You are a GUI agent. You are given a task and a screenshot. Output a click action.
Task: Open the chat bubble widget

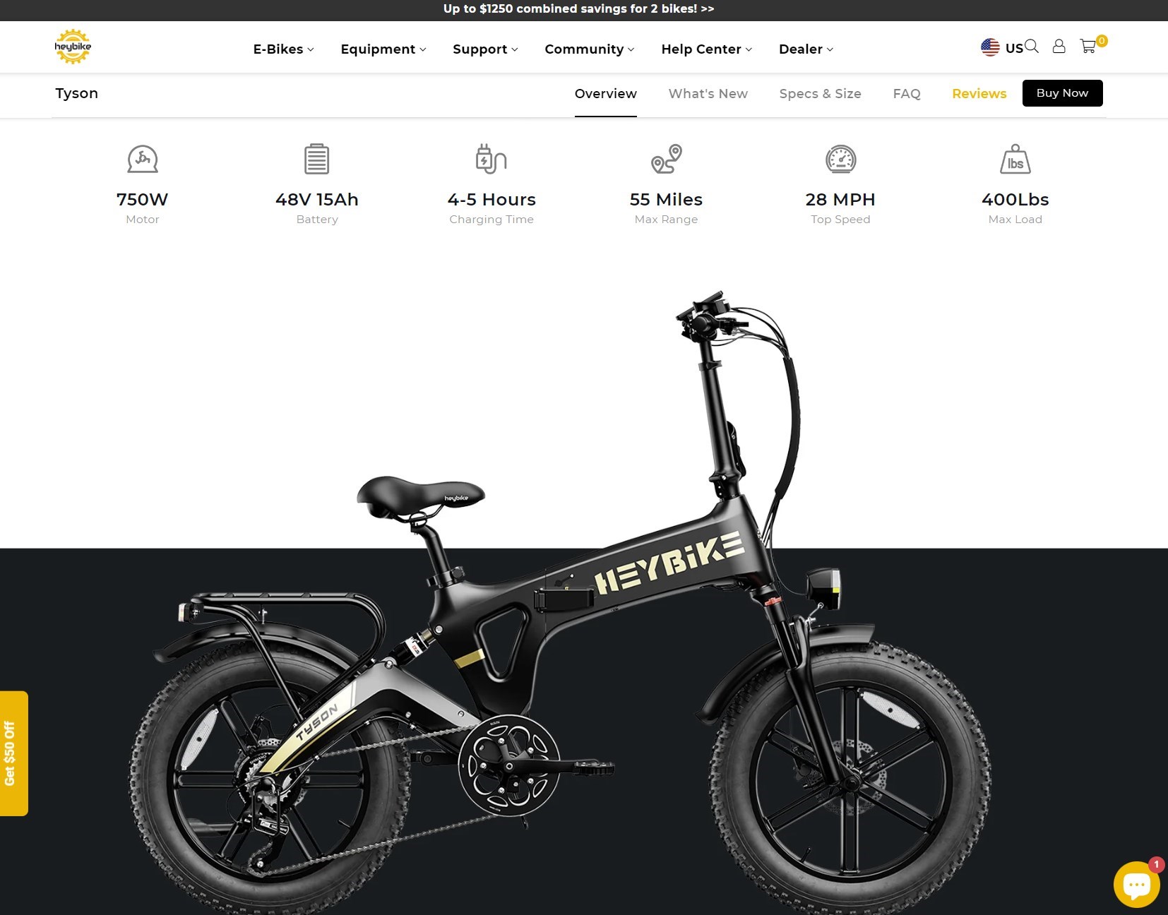click(1136, 884)
